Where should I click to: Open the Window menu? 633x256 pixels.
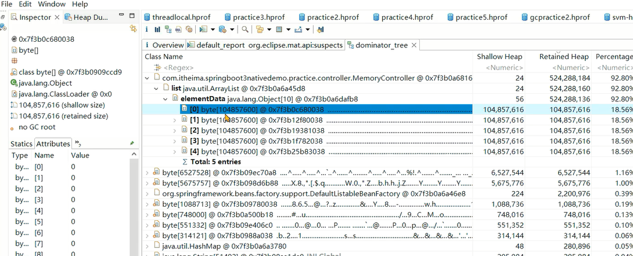51,4
